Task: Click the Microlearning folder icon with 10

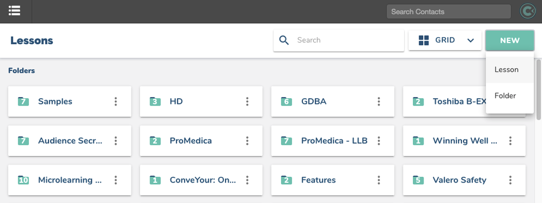Action: (23, 180)
